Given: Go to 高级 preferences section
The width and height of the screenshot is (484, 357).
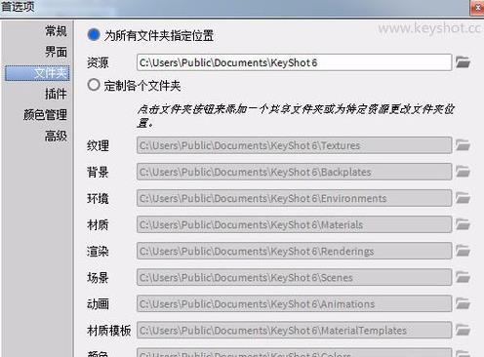Looking at the screenshot, I should [56, 136].
